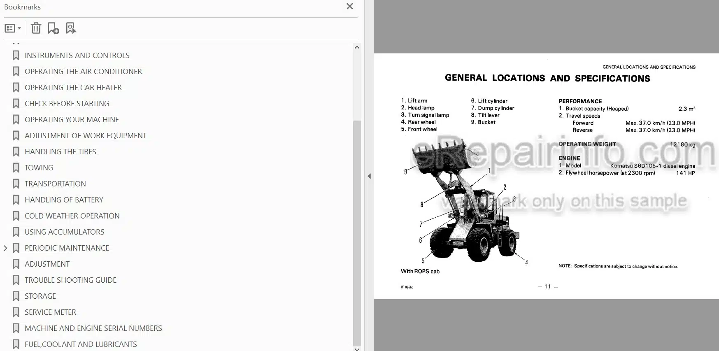719x351 pixels.
Task: Click bookmark icon beside OPERATING THE CAR HEATER
Action: coord(16,87)
